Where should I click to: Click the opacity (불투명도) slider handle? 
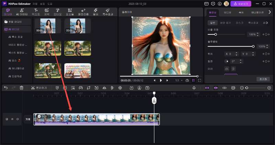(253, 46)
